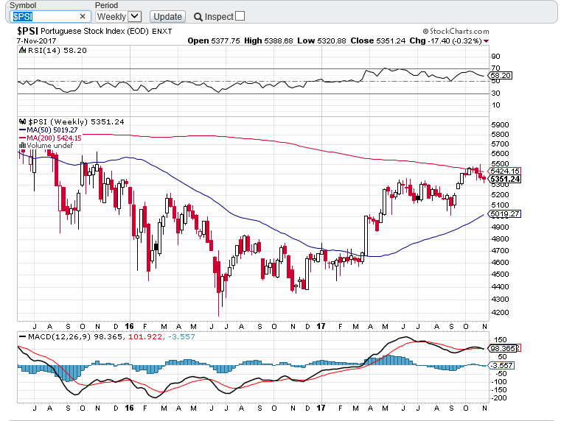The height and width of the screenshot is (421, 561).
Task: Click the StockCharts.com copyright logo
Action: 456,32
